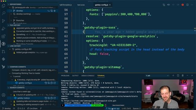The height and width of the screenshot is (110, 196).
Task: Open the OUTPUT panel tab
Action: (75, 75)
